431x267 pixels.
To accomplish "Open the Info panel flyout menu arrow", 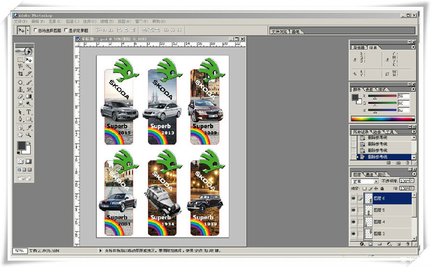I will tap(413, 47).
